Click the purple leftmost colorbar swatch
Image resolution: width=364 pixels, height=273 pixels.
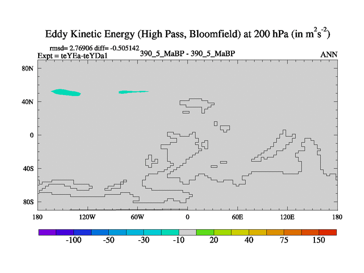tap(47, 232)
